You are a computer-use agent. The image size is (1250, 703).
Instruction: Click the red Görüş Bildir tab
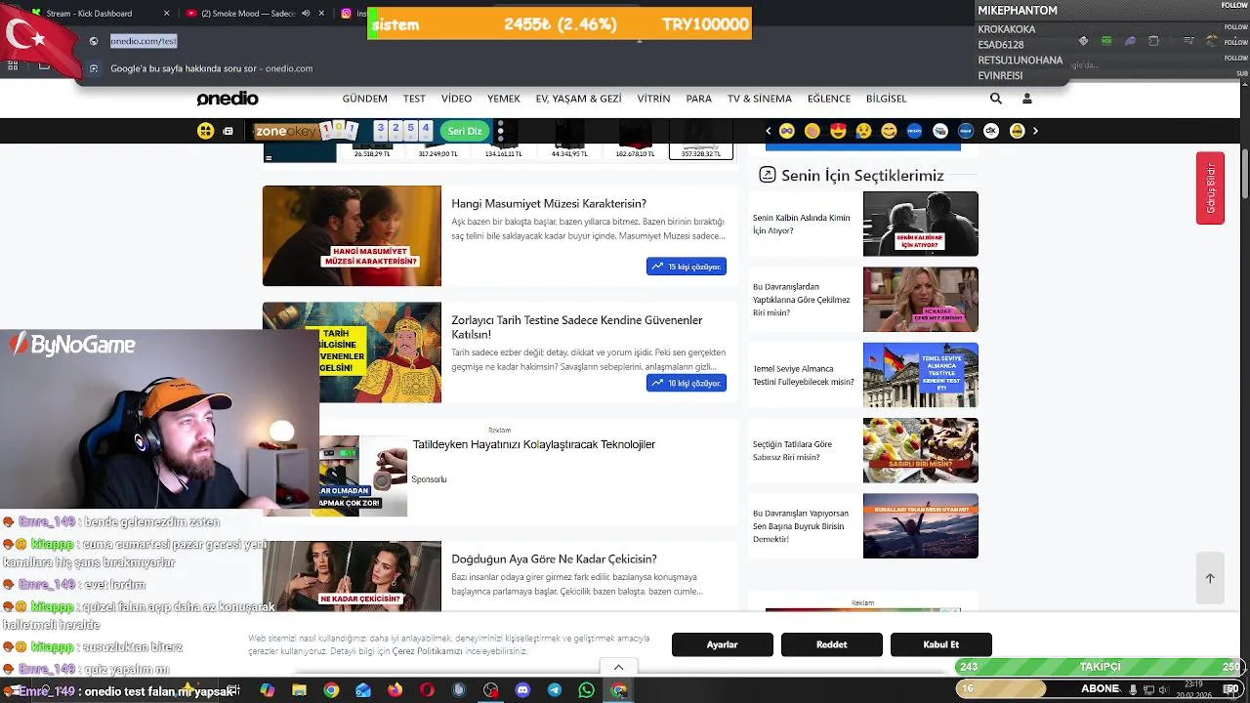(x=1210, y=188)
